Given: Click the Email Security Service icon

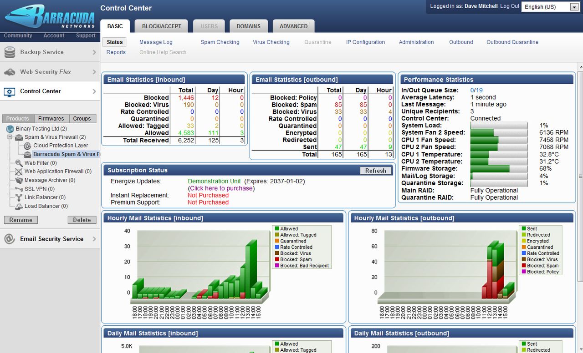Looking at the screenshot, I should coord(10,239).
